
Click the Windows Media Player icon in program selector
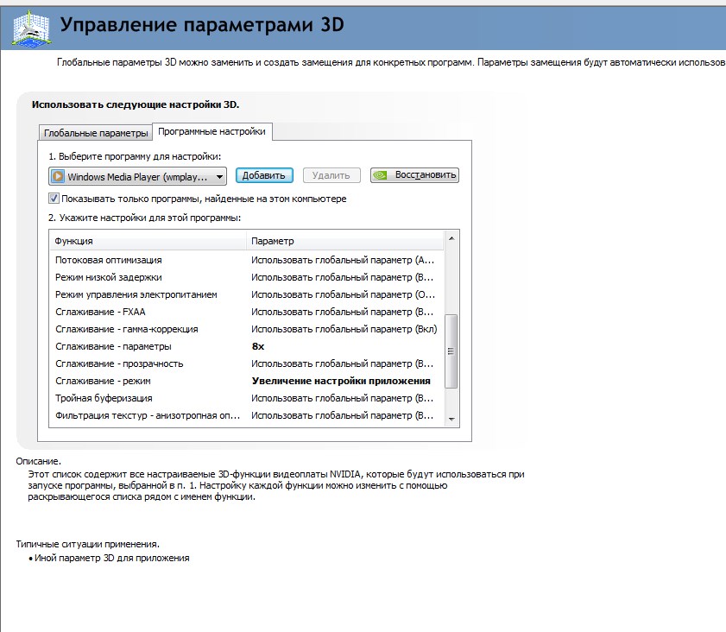tap(58, 176)
